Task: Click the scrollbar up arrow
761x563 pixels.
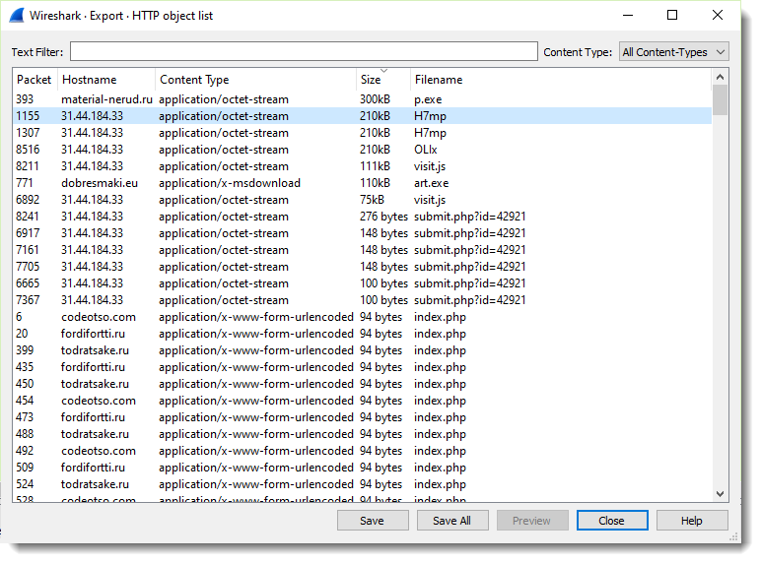Action: pyautogui.click(x=721, y=77)
